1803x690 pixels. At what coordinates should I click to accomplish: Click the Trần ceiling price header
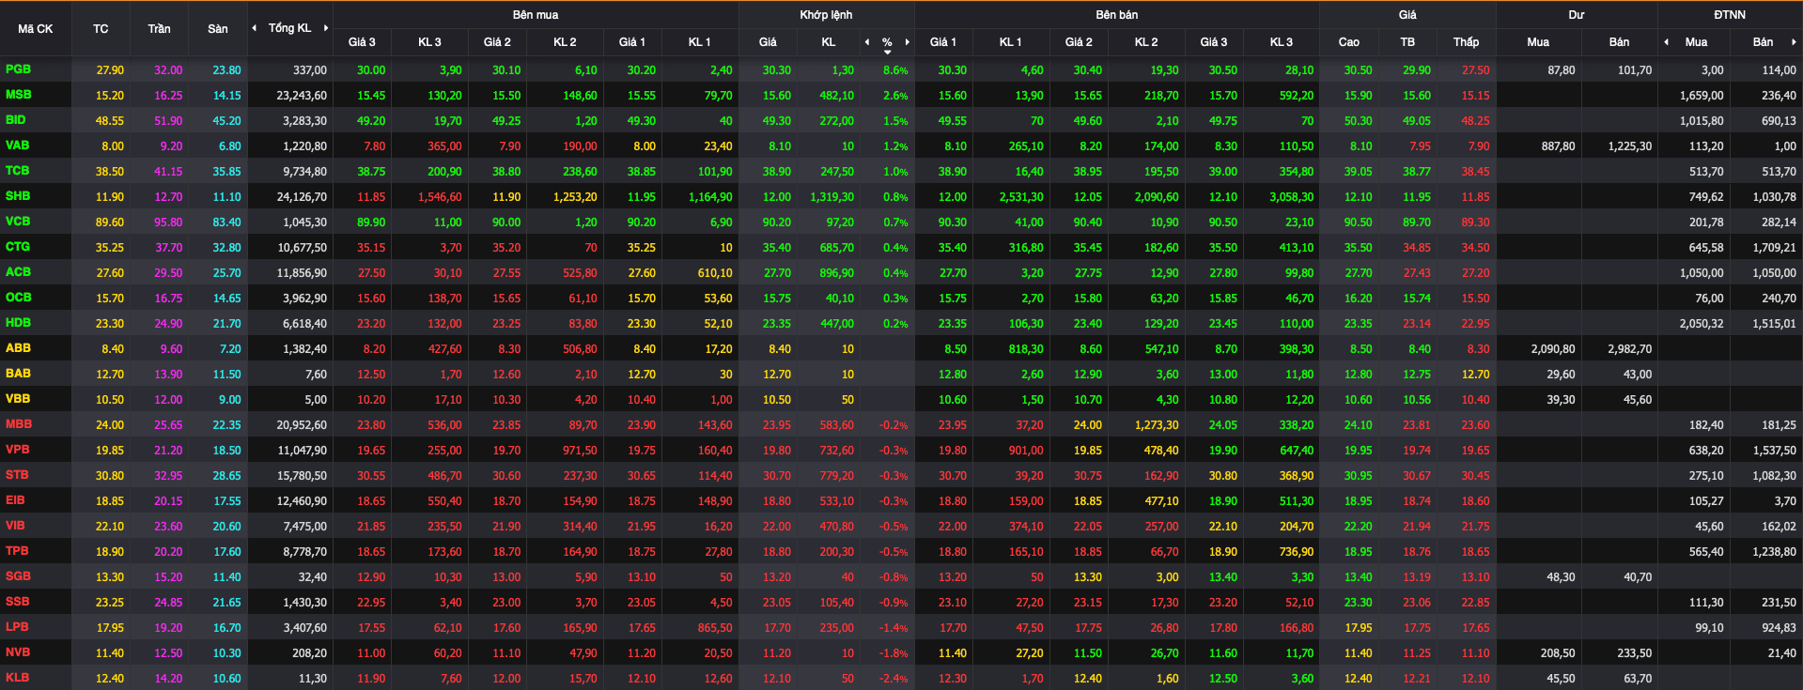159,29
